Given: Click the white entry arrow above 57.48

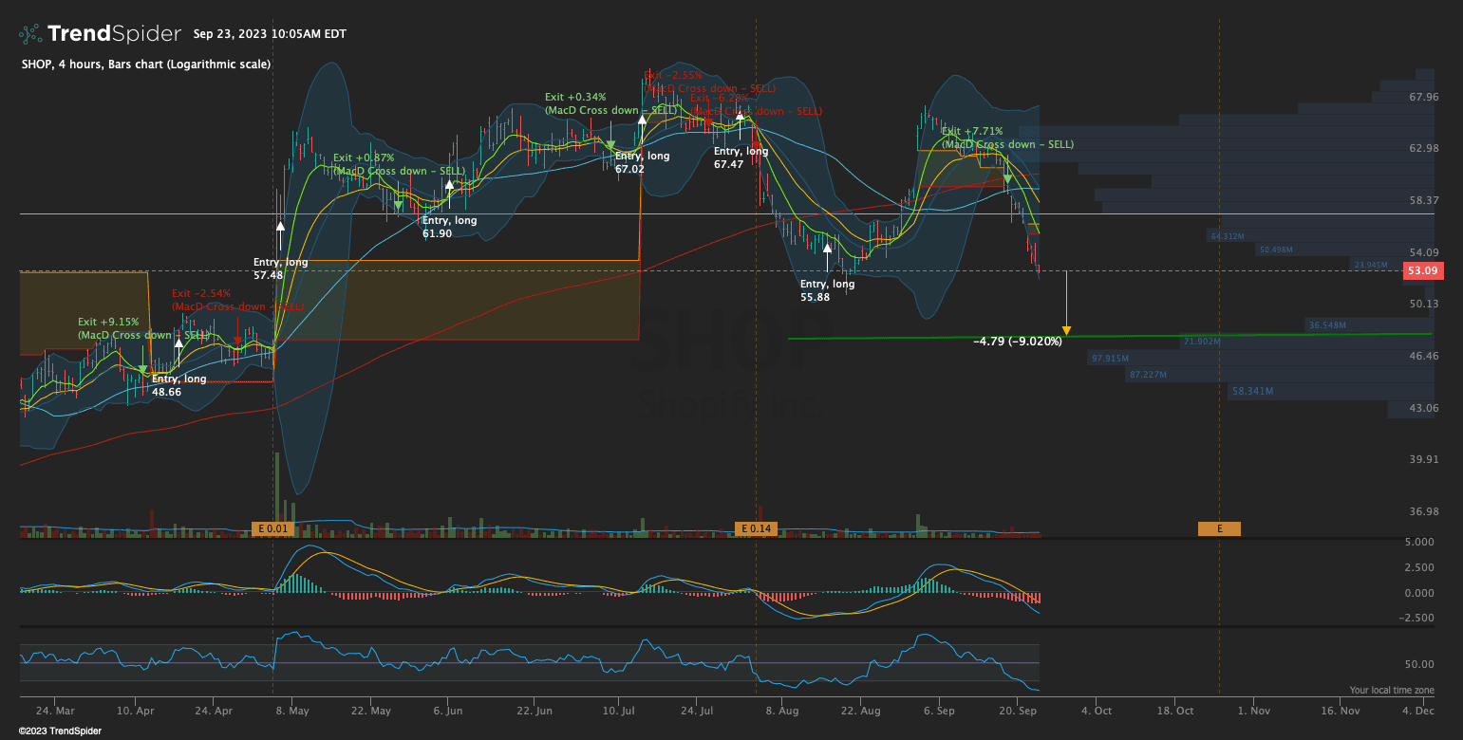Looking at the screenshot, I should [x=281, y=226].
